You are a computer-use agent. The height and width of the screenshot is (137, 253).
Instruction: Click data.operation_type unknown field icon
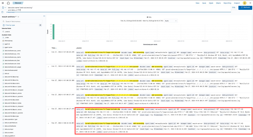click(x=3, y=119)
